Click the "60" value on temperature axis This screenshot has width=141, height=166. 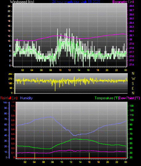click(131, 139)
